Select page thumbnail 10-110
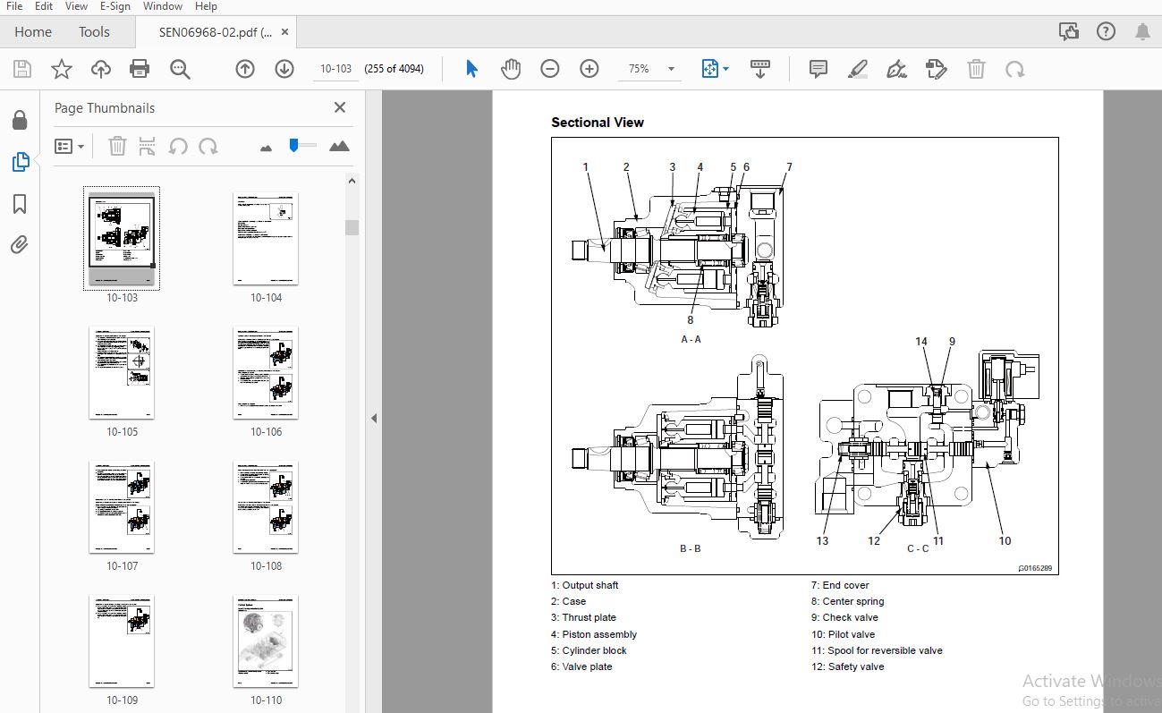This screenshot has height=713, width=1162. pyautogui.click(x=266, y=641)
